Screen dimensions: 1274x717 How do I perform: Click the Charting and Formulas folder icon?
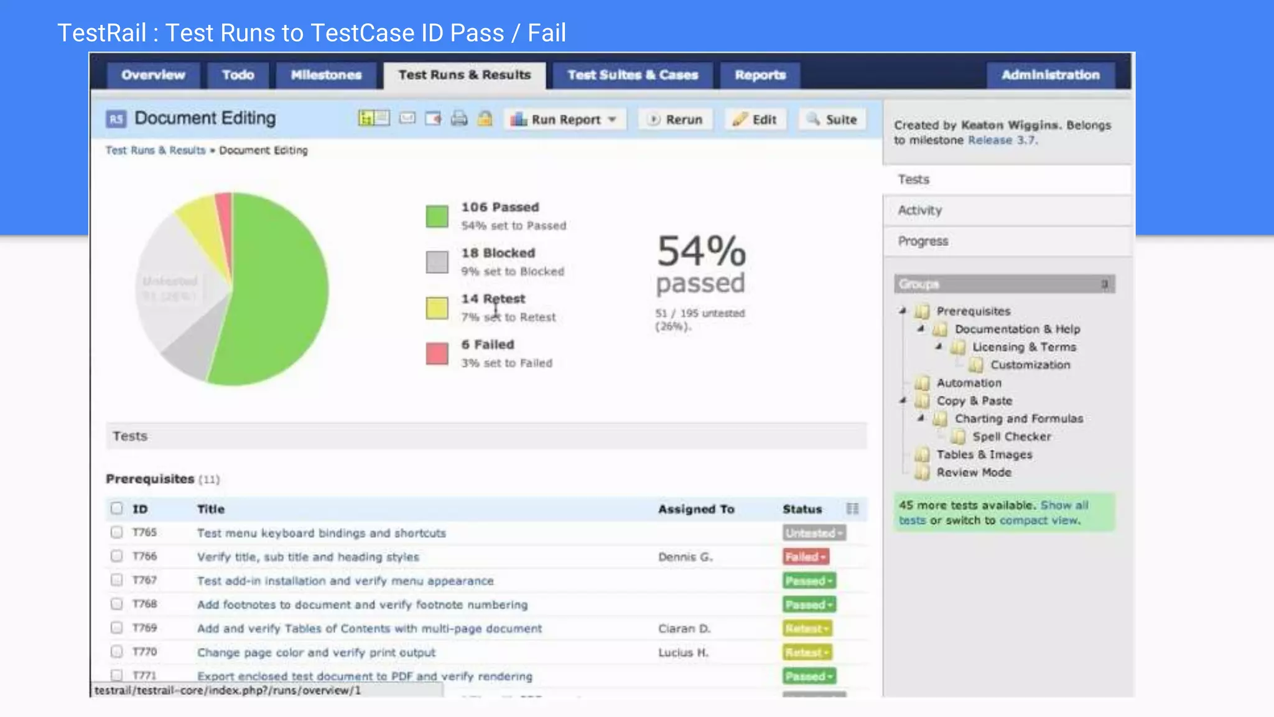[x=940, y=419]
